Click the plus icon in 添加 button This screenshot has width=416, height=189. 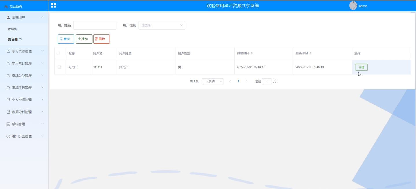(x=79, y=39)
